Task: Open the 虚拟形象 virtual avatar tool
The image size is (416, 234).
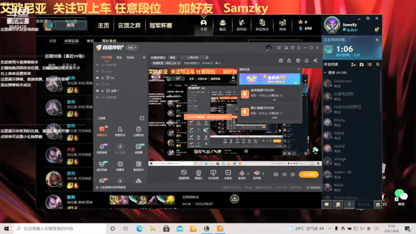Action: [102, 166]
